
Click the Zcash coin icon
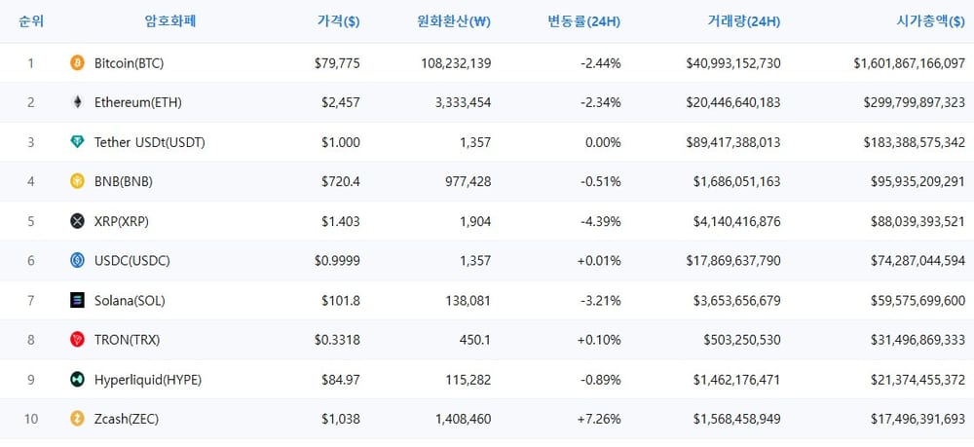pyautogui.click(x=77, y=419)
